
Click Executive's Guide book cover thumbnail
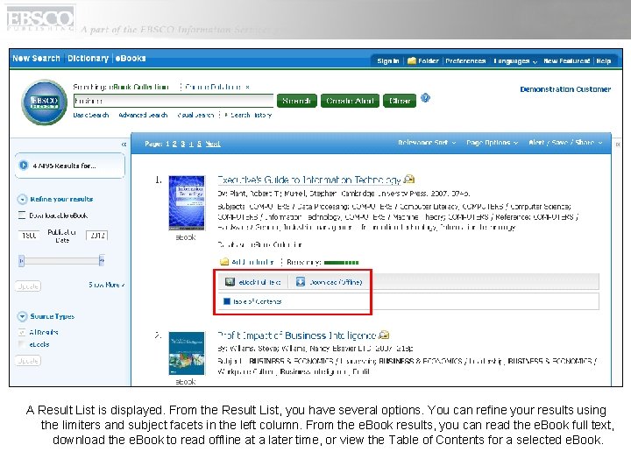187,202
